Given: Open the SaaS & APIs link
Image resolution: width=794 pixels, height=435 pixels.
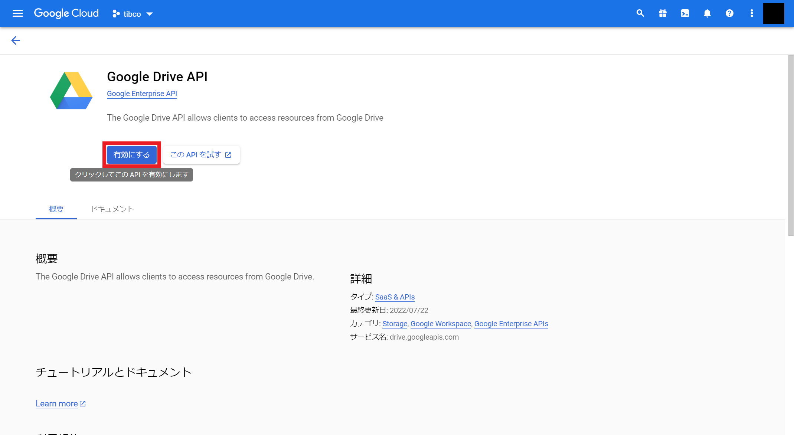Looking at the screenshot, I should click(x=395, y=297).
